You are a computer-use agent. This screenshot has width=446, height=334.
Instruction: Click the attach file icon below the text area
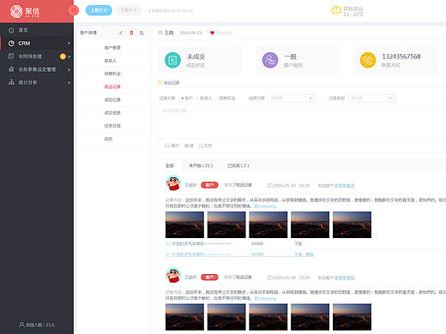click(x=201, y=146)
